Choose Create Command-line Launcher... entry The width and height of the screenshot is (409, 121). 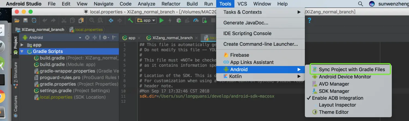[x=260, y=44]
